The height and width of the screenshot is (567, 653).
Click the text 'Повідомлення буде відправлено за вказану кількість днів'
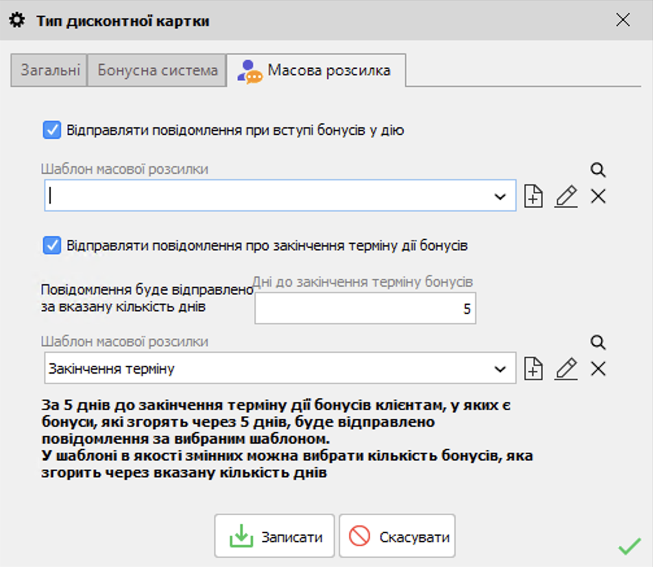click(x=147, y=298)
